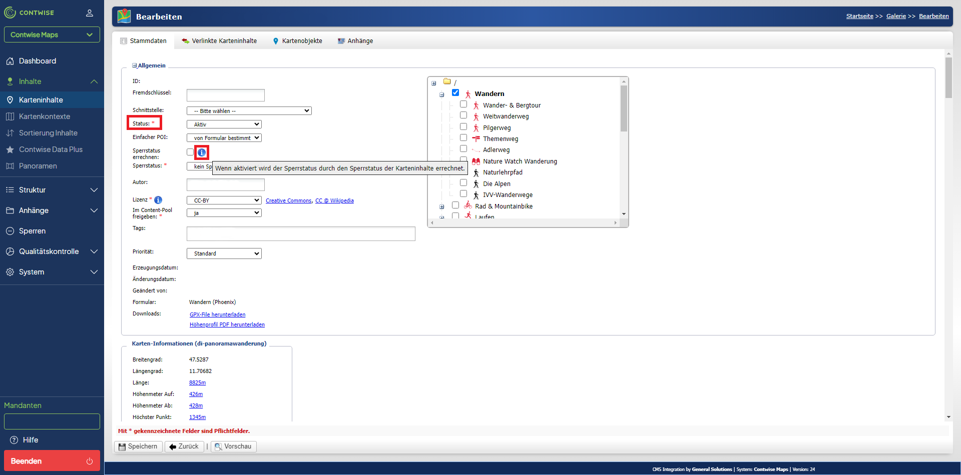Click the Fremdschlüssel input field
The width and height of the screenshot is (961, 475).
coord(226,95)
